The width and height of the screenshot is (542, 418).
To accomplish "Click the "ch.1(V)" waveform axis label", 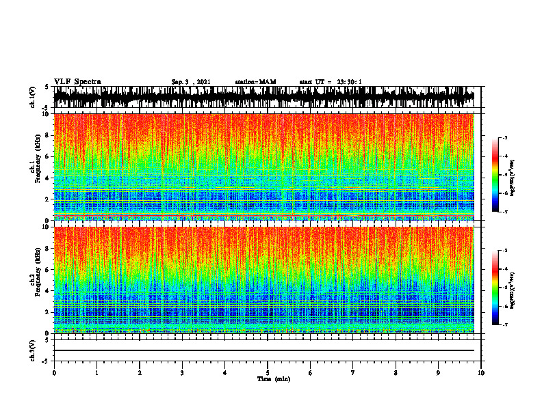I will point(33,97).
